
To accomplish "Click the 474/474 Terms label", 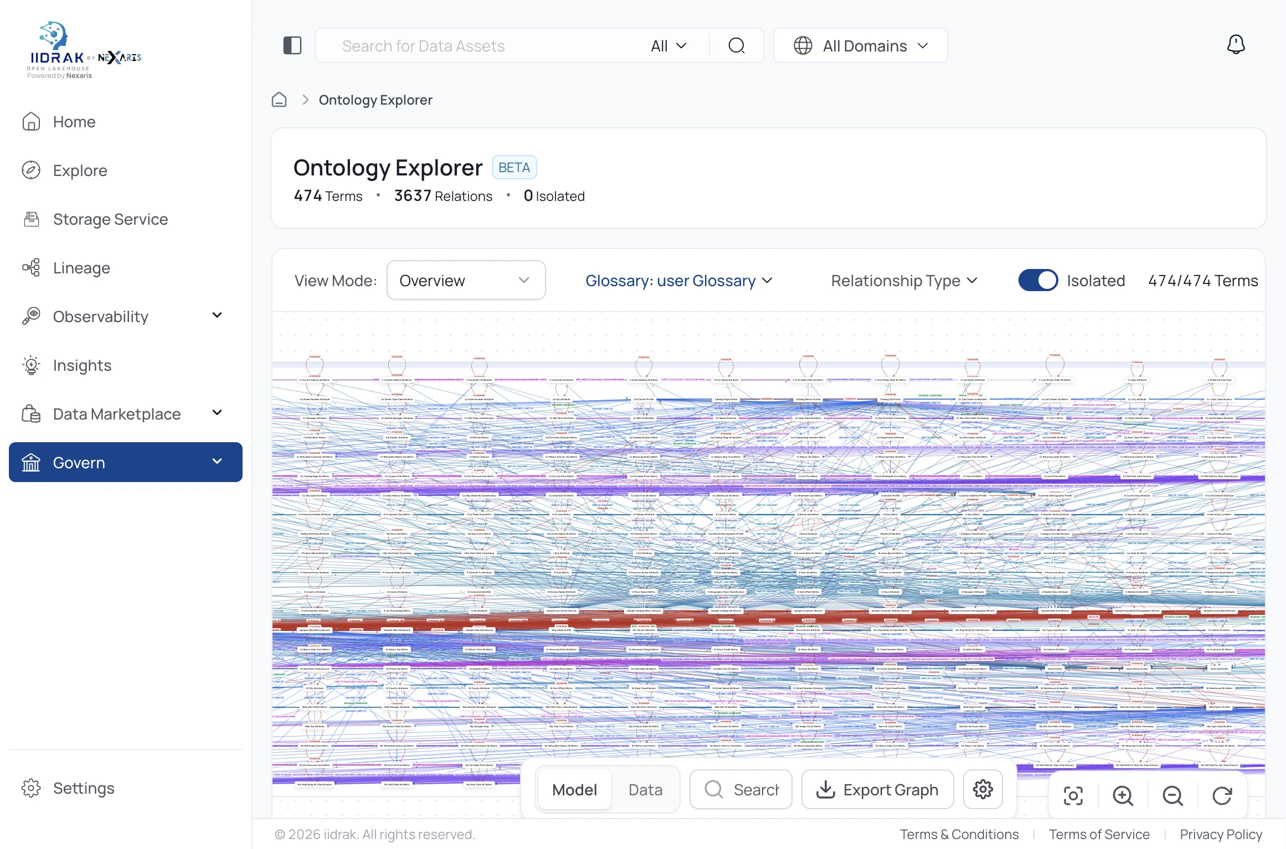I will [1203, 281].
